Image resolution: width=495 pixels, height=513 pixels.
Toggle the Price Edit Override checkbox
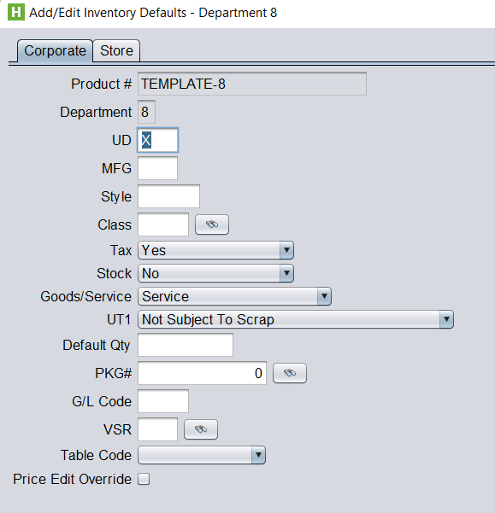click(x=144, y=479)
